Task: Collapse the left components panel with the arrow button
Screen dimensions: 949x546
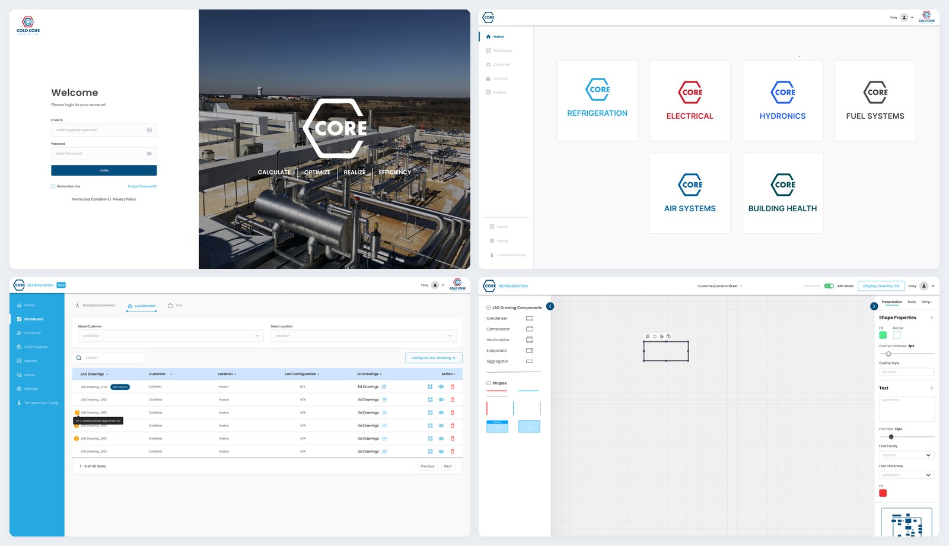Action: 550,306
